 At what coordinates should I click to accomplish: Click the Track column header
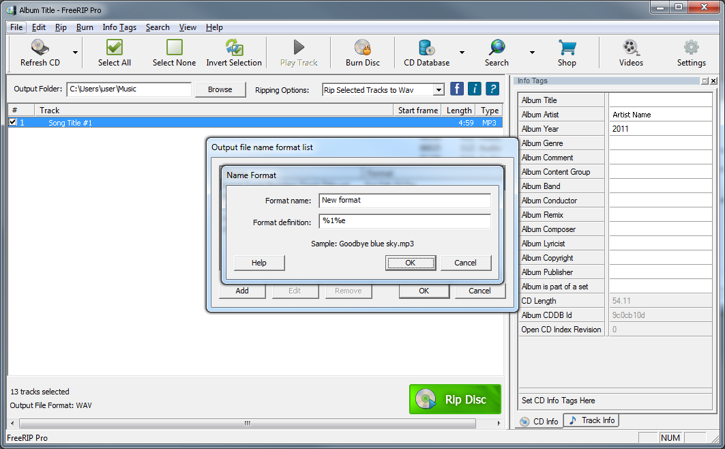tap(213, 110)
